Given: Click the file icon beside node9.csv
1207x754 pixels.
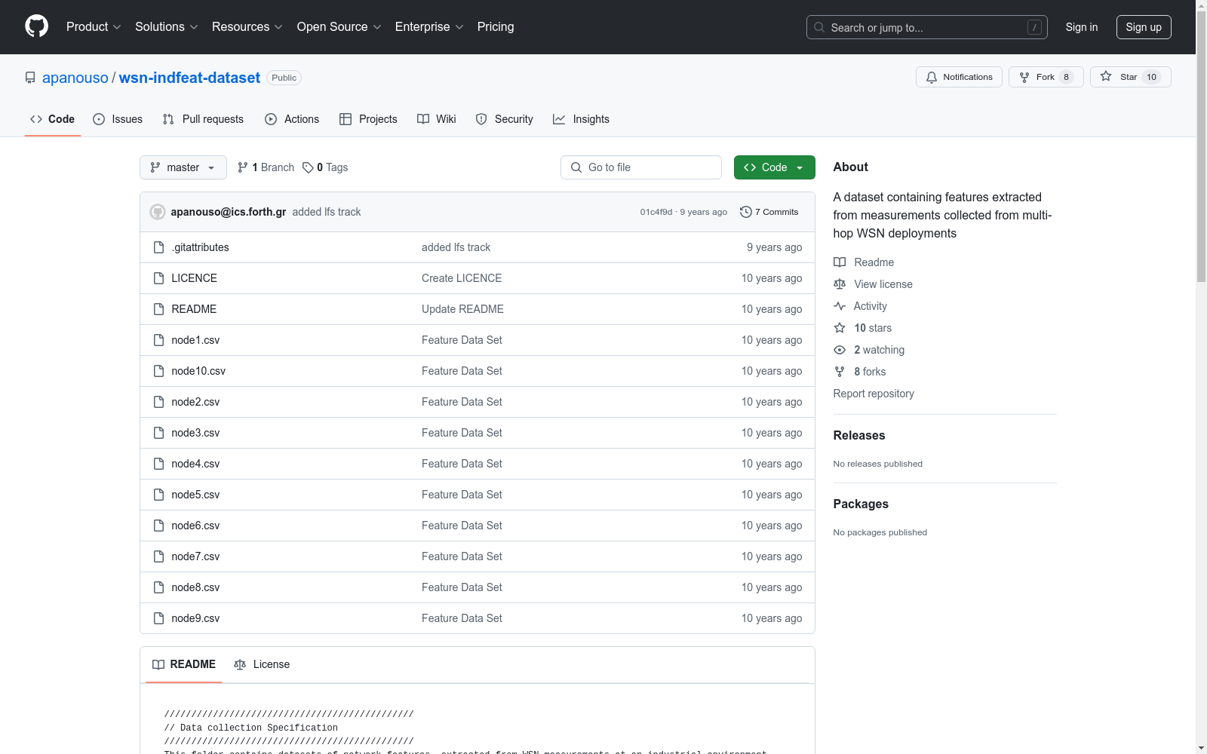Looking at the screenshot, I should click(x=158, y=618).
